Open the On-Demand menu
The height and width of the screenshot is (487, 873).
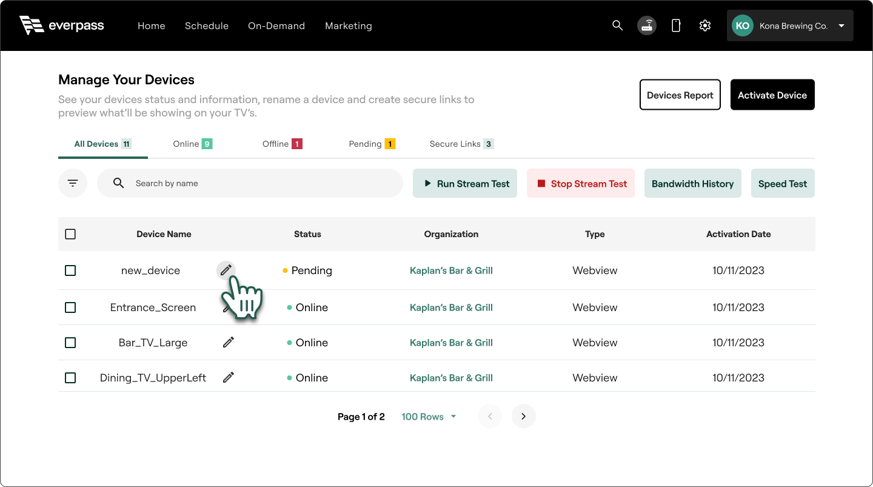[x=276, y=25]
